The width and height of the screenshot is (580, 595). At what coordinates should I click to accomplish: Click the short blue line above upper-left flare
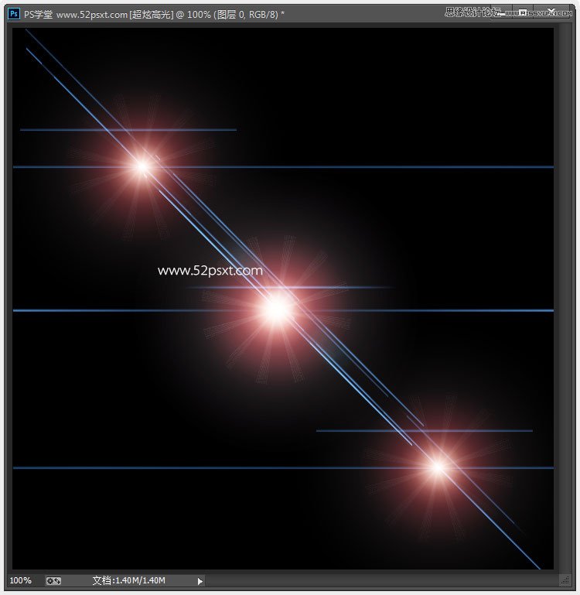coord(128,130)
